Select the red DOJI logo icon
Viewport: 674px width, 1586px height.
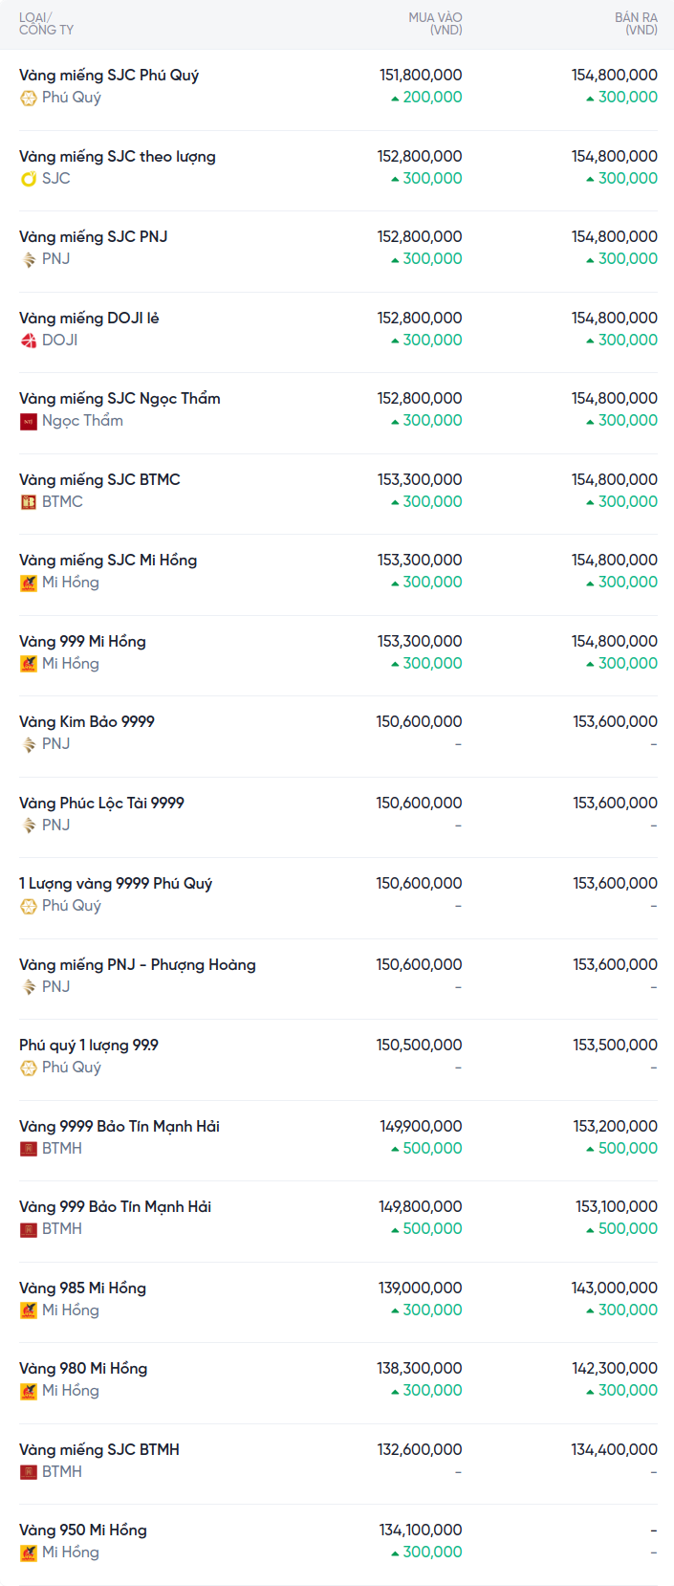tap(29, 341)
